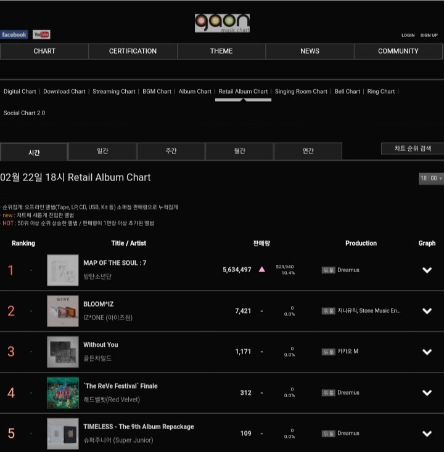
Task: Expand graph for 'The ReVe Festival' Finale
Action: pos(427,393)
